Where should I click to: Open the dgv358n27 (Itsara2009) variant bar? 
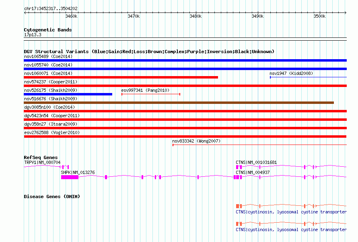[x=185, y=128]
